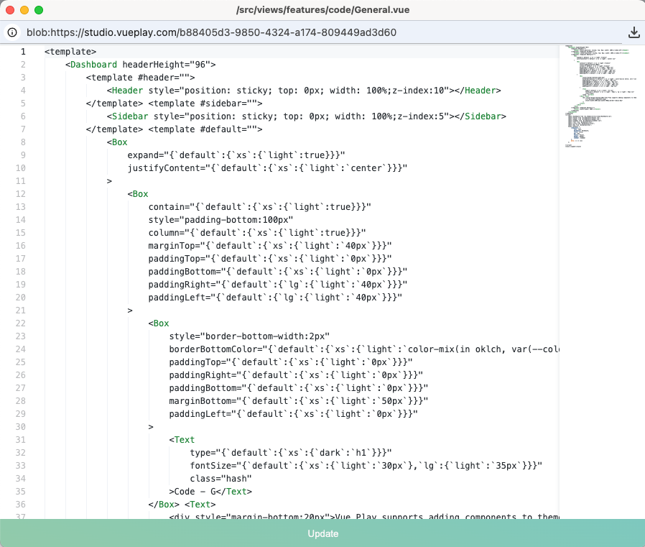The image size is (645, 547).
Task: Click the paddingBottom attribute on line 27
Action: coord(299,388)
